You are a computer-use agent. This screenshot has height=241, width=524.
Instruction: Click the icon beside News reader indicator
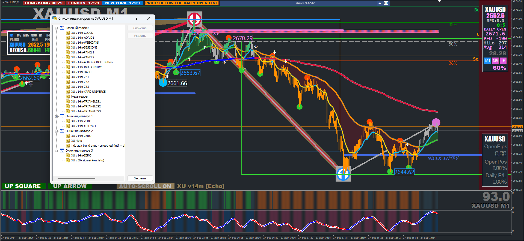point(68,97)
